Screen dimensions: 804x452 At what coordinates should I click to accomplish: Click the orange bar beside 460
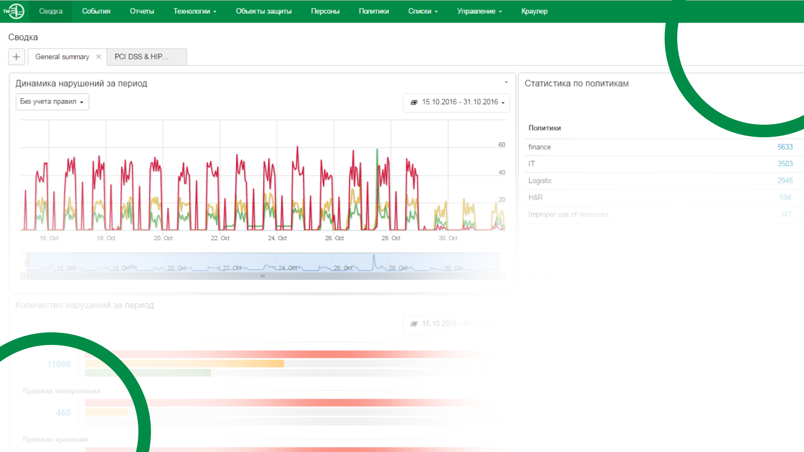pyautogui.click(x=106, y=412)
